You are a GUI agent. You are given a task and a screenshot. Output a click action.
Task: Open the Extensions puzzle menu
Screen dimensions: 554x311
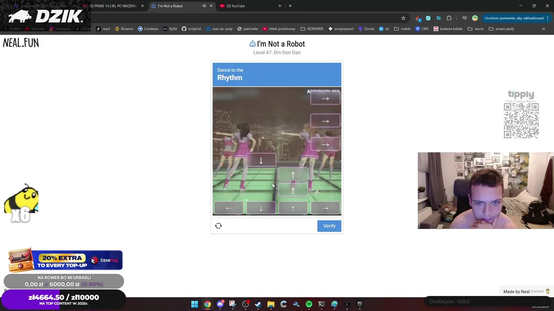tap(449, 18)
